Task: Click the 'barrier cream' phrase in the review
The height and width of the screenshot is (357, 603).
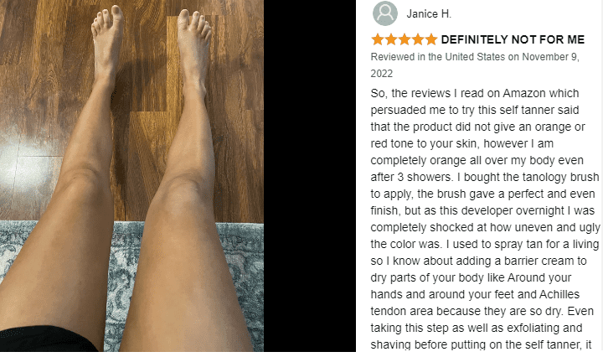Action: pyautogui.click(x=537, y=261)
